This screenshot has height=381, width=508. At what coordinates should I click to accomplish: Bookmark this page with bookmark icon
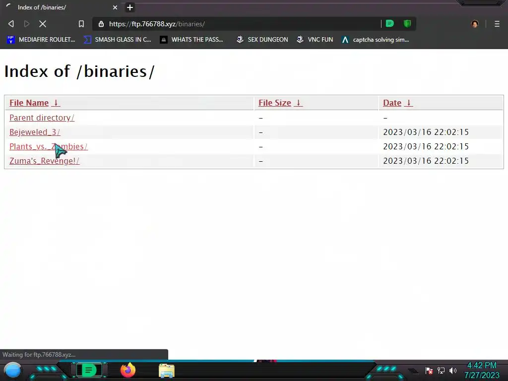[x=81, y=24]
